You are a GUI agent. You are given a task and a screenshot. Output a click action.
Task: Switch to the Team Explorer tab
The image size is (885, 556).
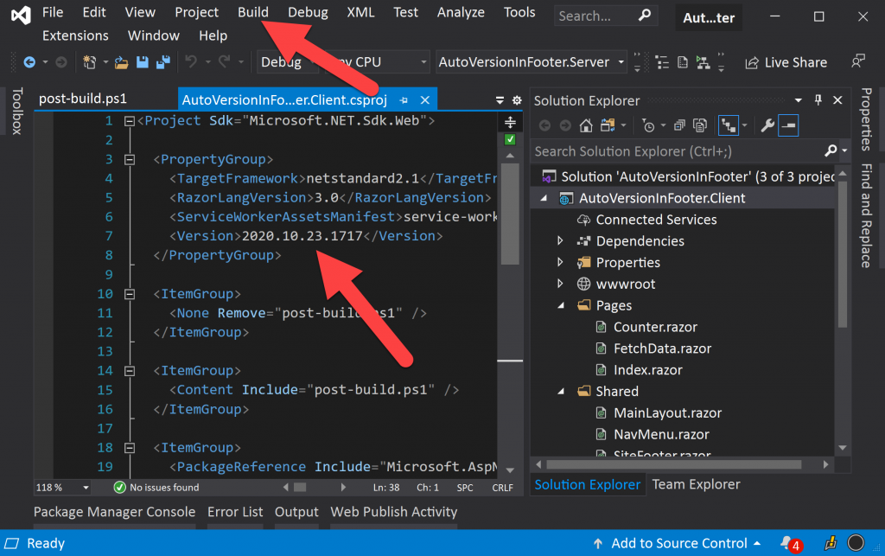click(x=696, y=484)
